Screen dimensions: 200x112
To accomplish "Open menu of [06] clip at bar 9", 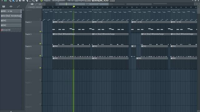I will [x=53, y=58].
